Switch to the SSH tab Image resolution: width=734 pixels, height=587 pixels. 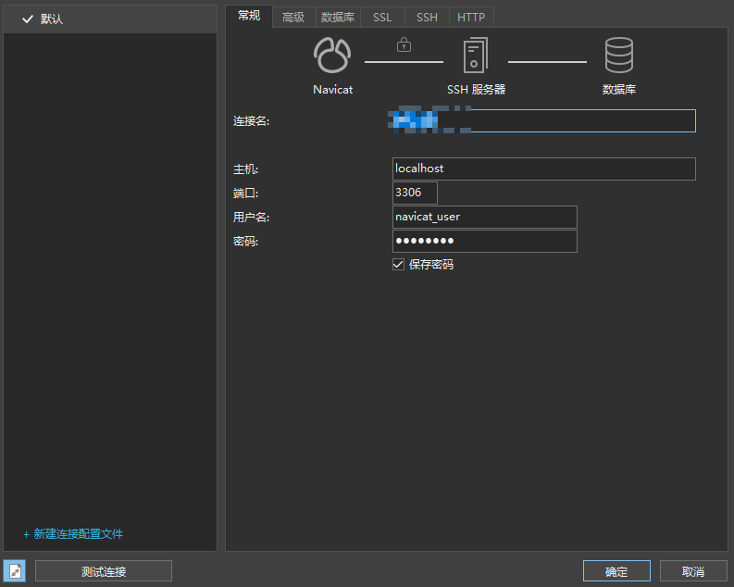point(427,18)
